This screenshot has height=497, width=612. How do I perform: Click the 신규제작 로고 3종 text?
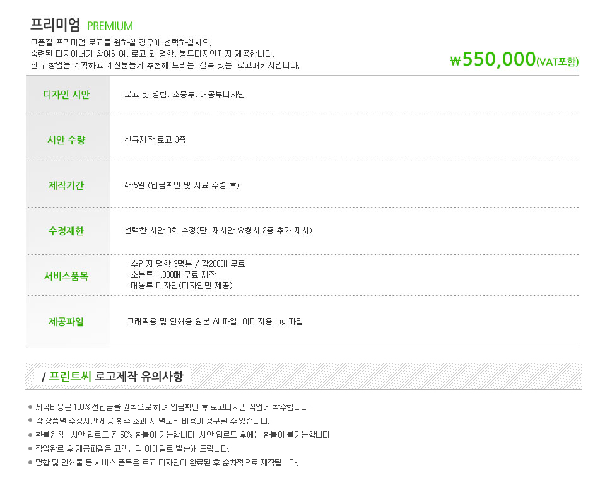155,139
